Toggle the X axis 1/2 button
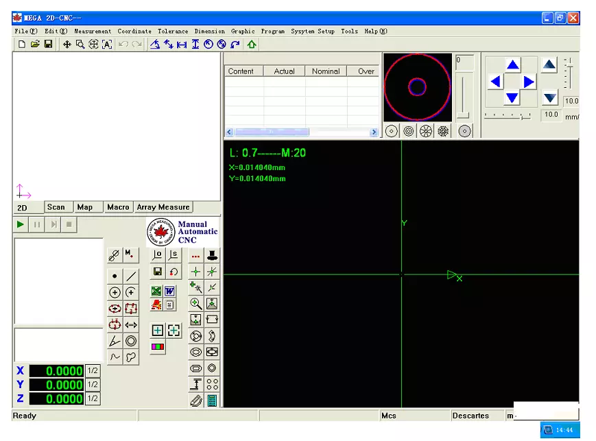Screen dimensions: 596x441 pyautogui.click(x=93, y=371)
